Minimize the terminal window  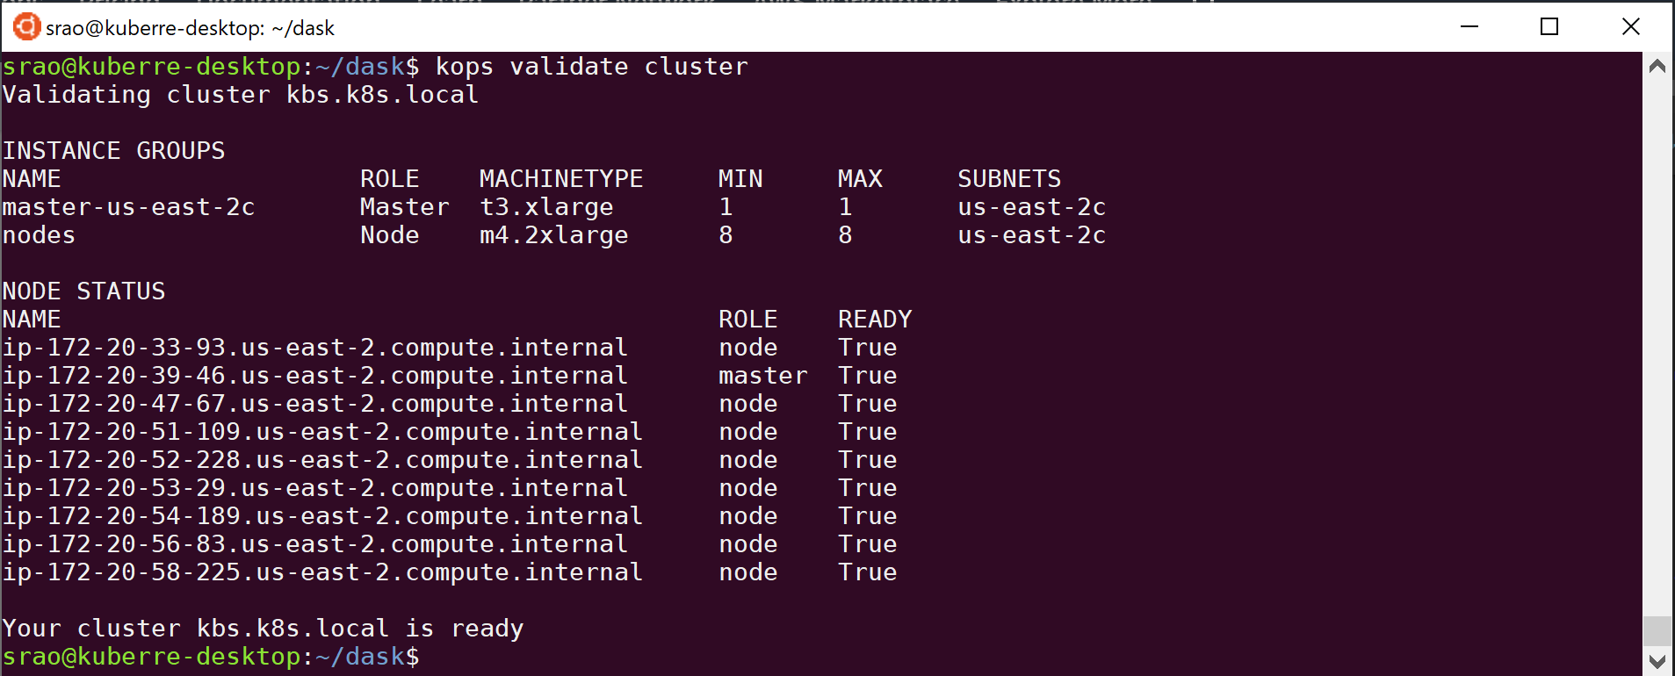click(x=1469, y=27)
